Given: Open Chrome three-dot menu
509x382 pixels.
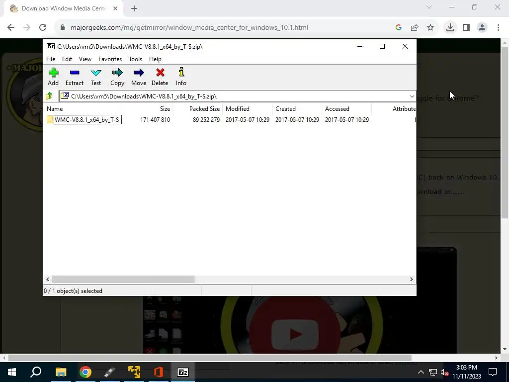Looking at the screenshot, I should coord(498,28).
